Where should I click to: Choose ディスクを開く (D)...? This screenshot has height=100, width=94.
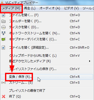pyautogui.click(x=24, y=27)
